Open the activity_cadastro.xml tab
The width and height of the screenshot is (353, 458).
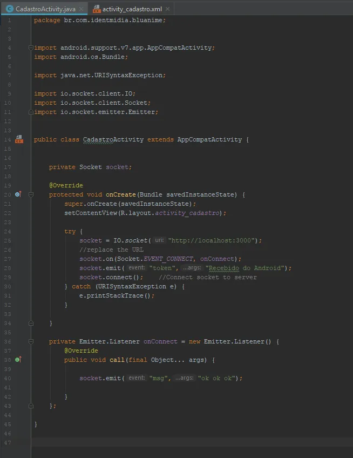(132, 9)
